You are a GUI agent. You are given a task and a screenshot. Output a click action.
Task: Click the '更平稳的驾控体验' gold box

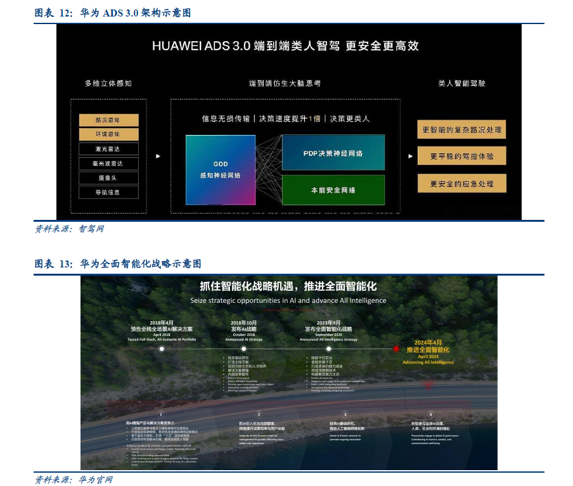[x=462, y=156]
